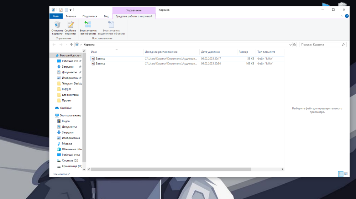This screenshot has width=356, height=199.
Task: Click the 53 КБ size cell
Action: (250, 58)
